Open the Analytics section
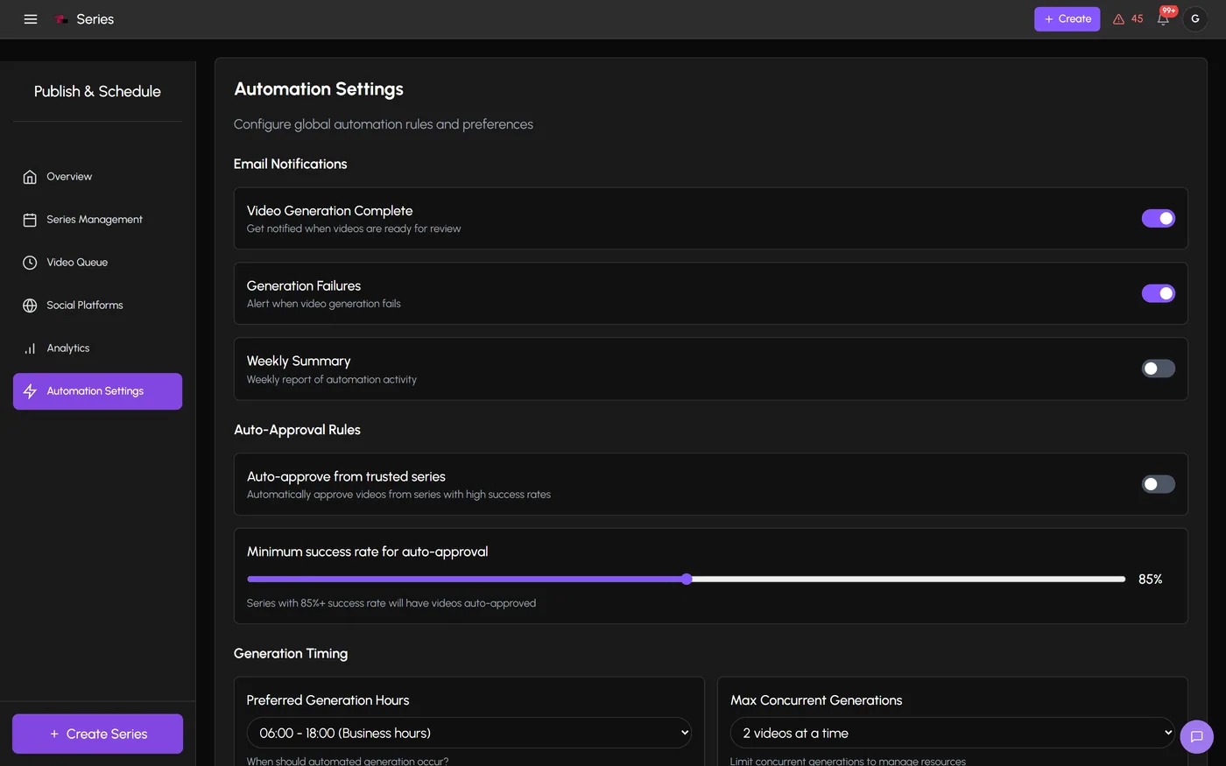Viewport: 1226px width, 766px height. [x=97, y=348]
